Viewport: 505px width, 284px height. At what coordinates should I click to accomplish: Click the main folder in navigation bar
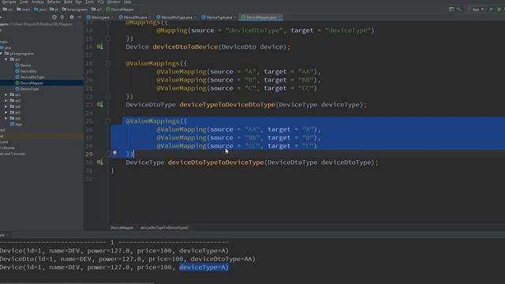tap(23, 9)
